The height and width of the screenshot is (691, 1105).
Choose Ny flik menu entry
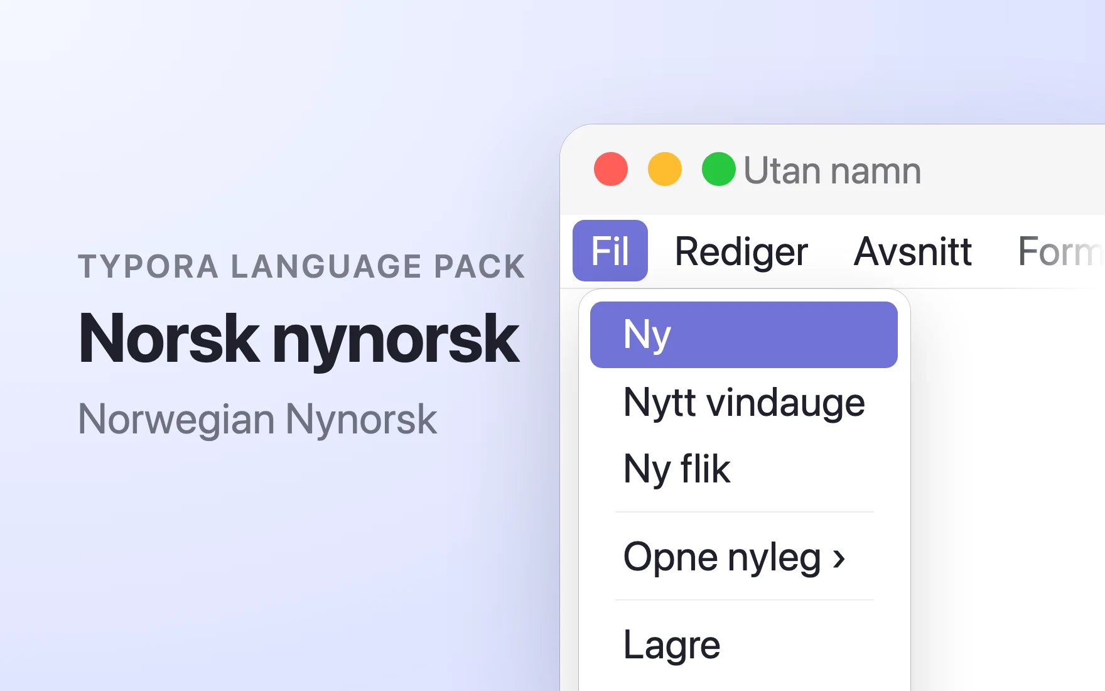tap(744, 469)
